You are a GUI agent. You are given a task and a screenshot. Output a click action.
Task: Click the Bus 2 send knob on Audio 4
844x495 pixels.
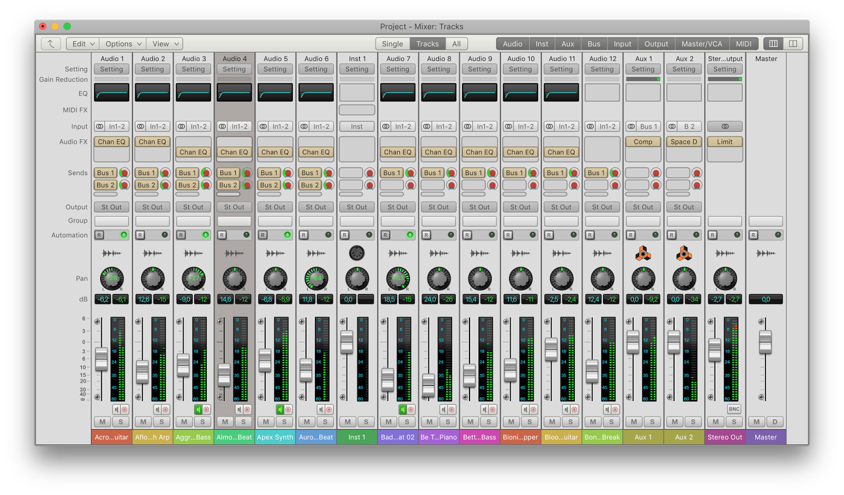247,185
